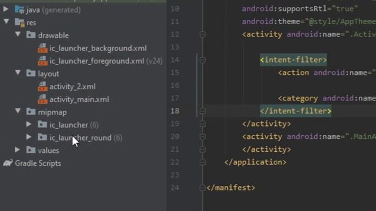Click line number 23 in the gutter

coord(175,175)
